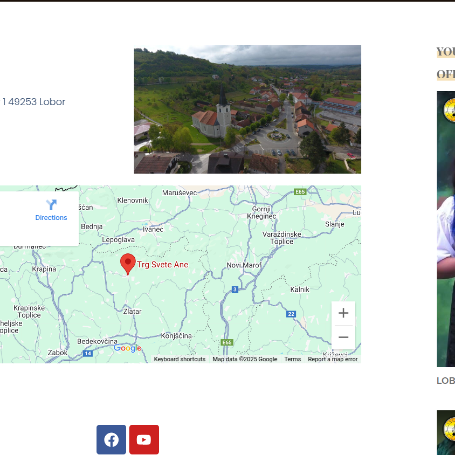Click the Novi Marof map label

tap(244, 265)
